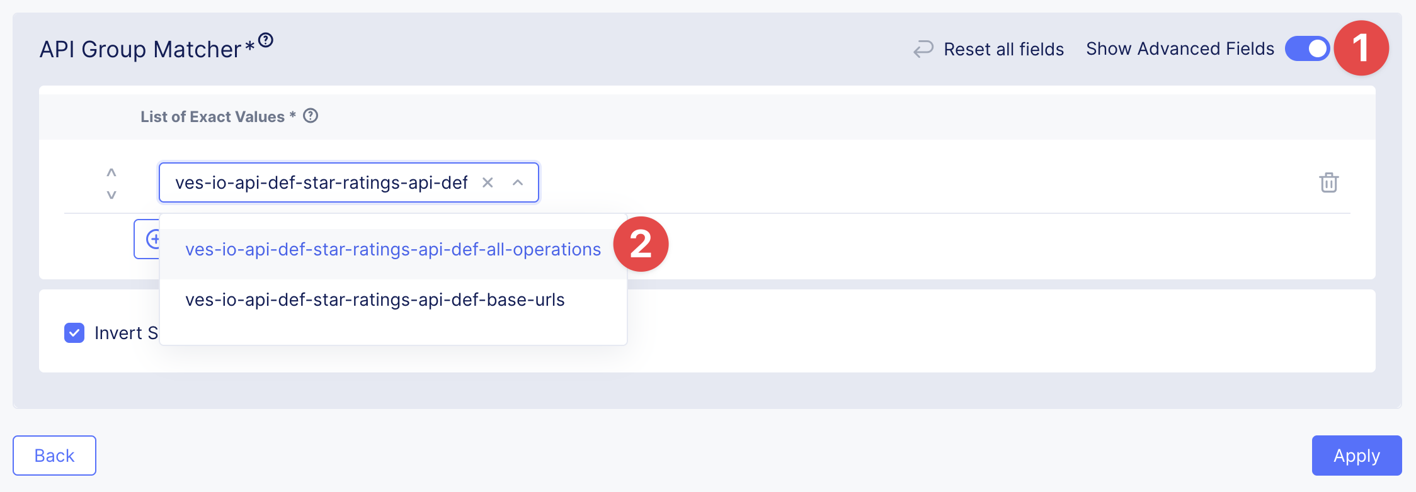This screenshot has width=1416, height=492.
Task: Click Reset all fields link
Action: [x=1003, y=49]
